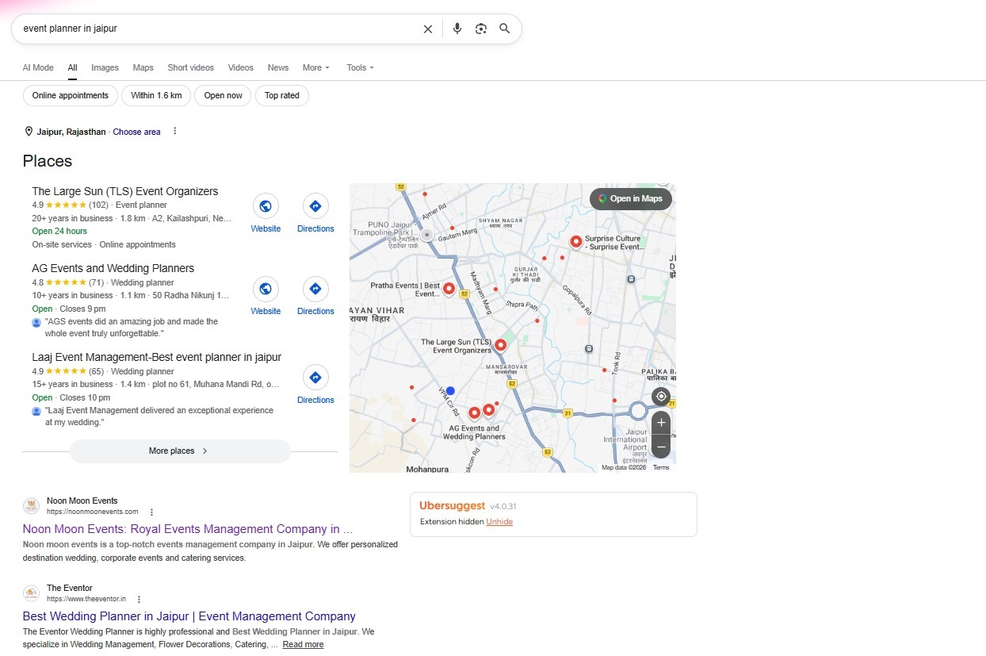Clear the search box with the X icon
Image resolution: width=986 pixels, height=656 pixels.
pos(428,29)
